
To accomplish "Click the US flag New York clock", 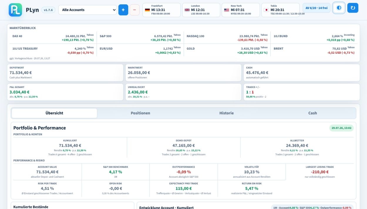I will (241, 10).
